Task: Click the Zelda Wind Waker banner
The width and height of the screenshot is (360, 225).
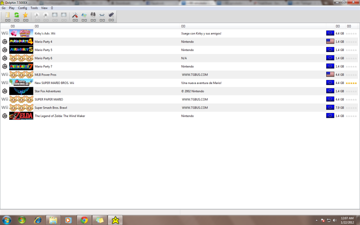Action: (x=21, y=116)
